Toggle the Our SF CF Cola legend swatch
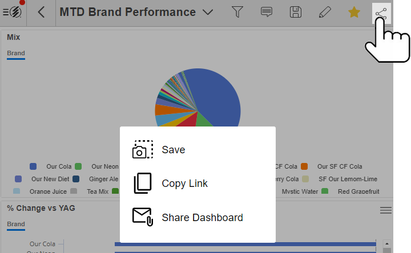 point(304,166)
